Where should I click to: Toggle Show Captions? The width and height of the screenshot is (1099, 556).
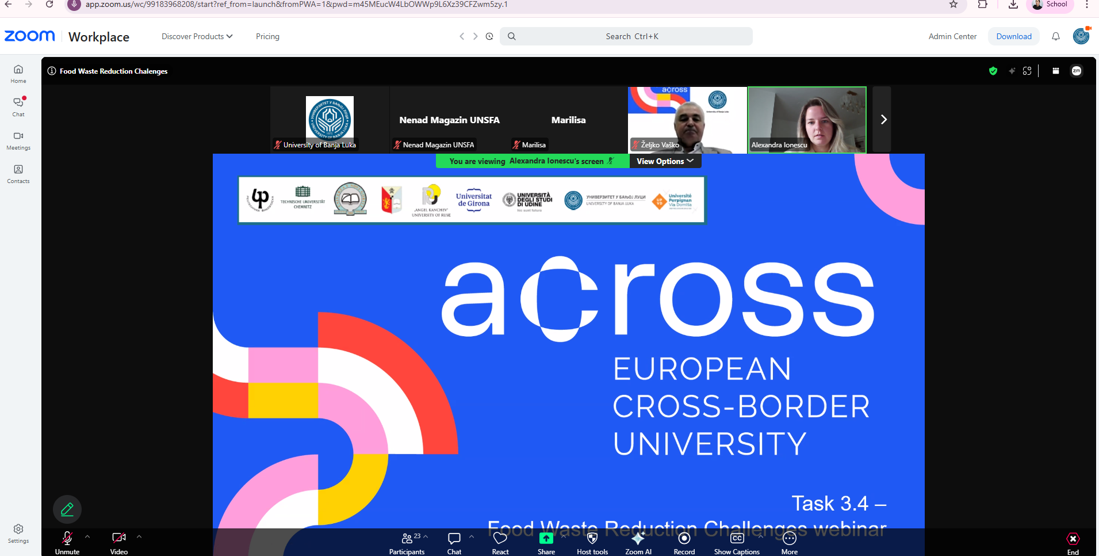click(737, 543)
